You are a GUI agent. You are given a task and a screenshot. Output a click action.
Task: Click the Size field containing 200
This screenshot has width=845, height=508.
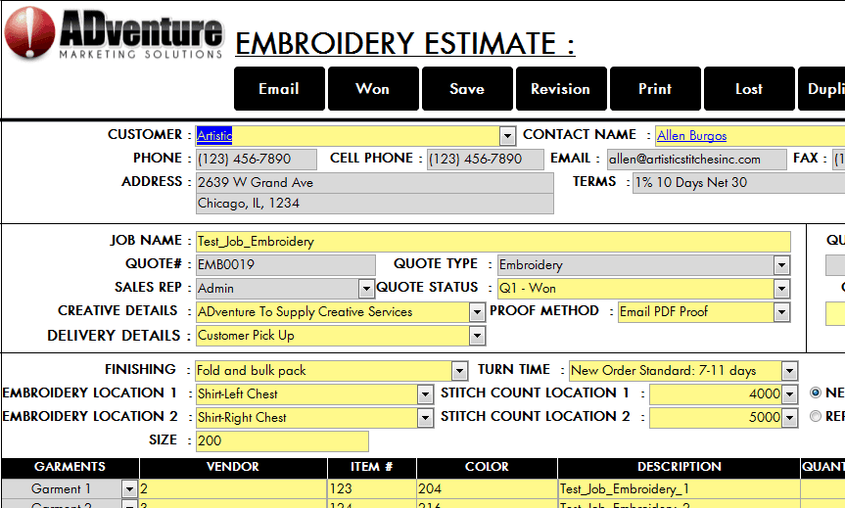pyautogui.click(x=282, y=441)
